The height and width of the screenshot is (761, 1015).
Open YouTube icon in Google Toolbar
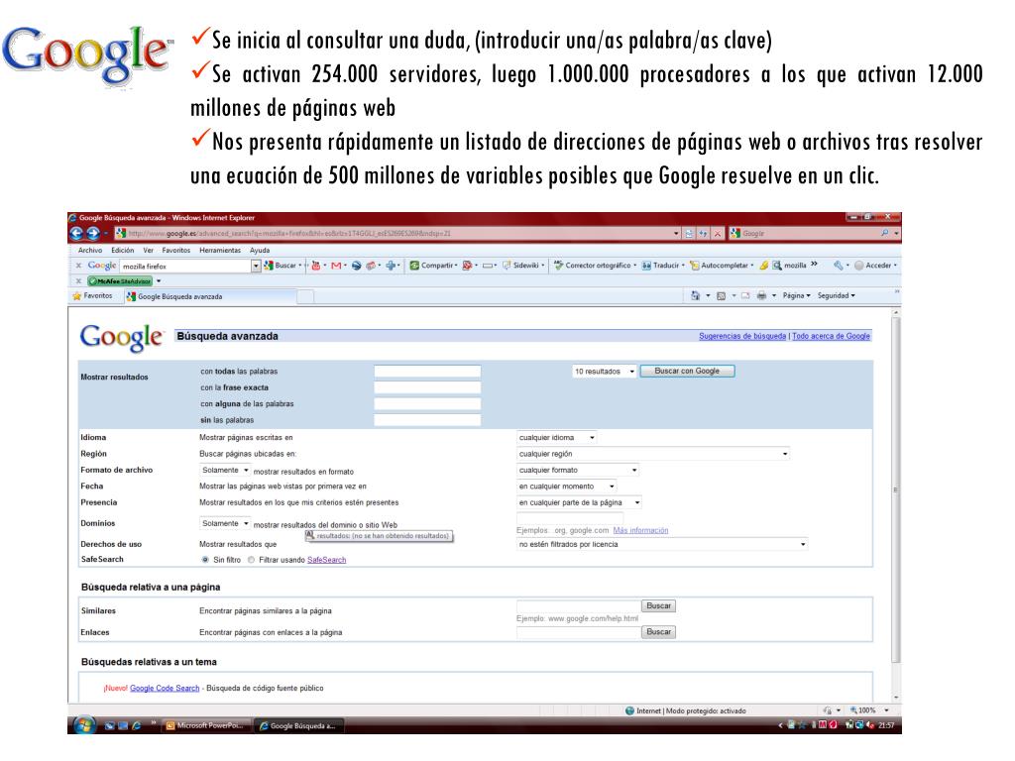click(315, 266)
